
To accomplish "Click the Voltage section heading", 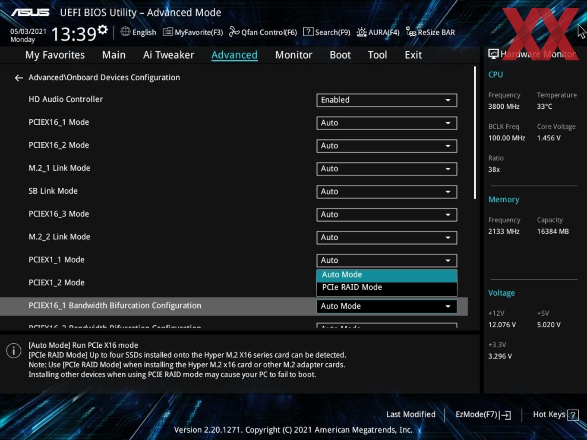I will tap(502, 293).
